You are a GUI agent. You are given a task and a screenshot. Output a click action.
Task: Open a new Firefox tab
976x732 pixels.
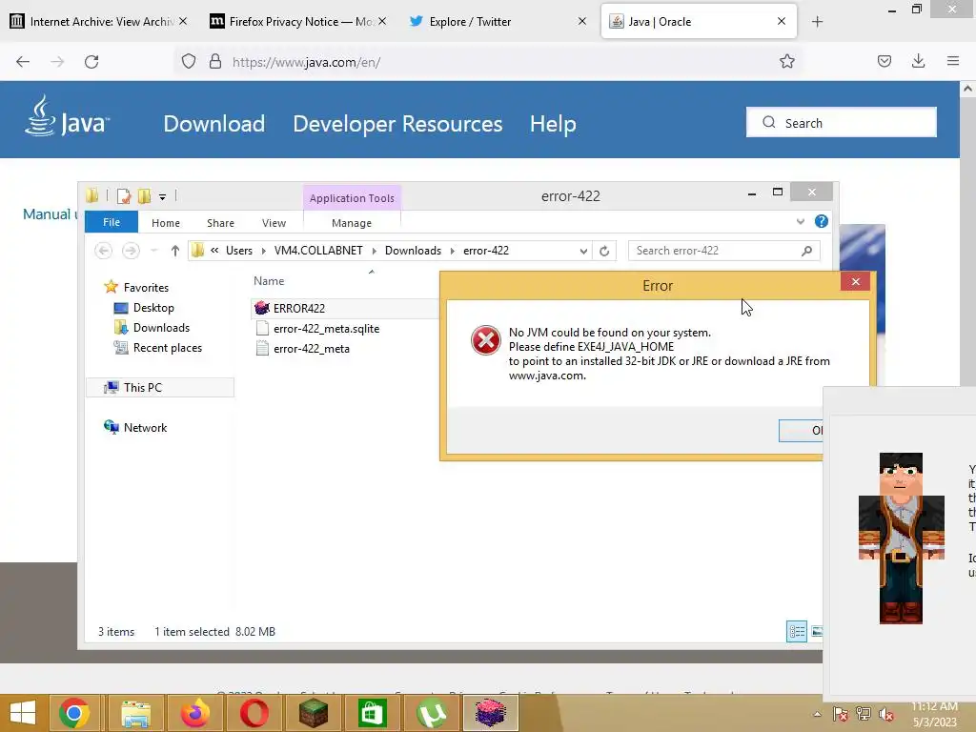[817, 22]
